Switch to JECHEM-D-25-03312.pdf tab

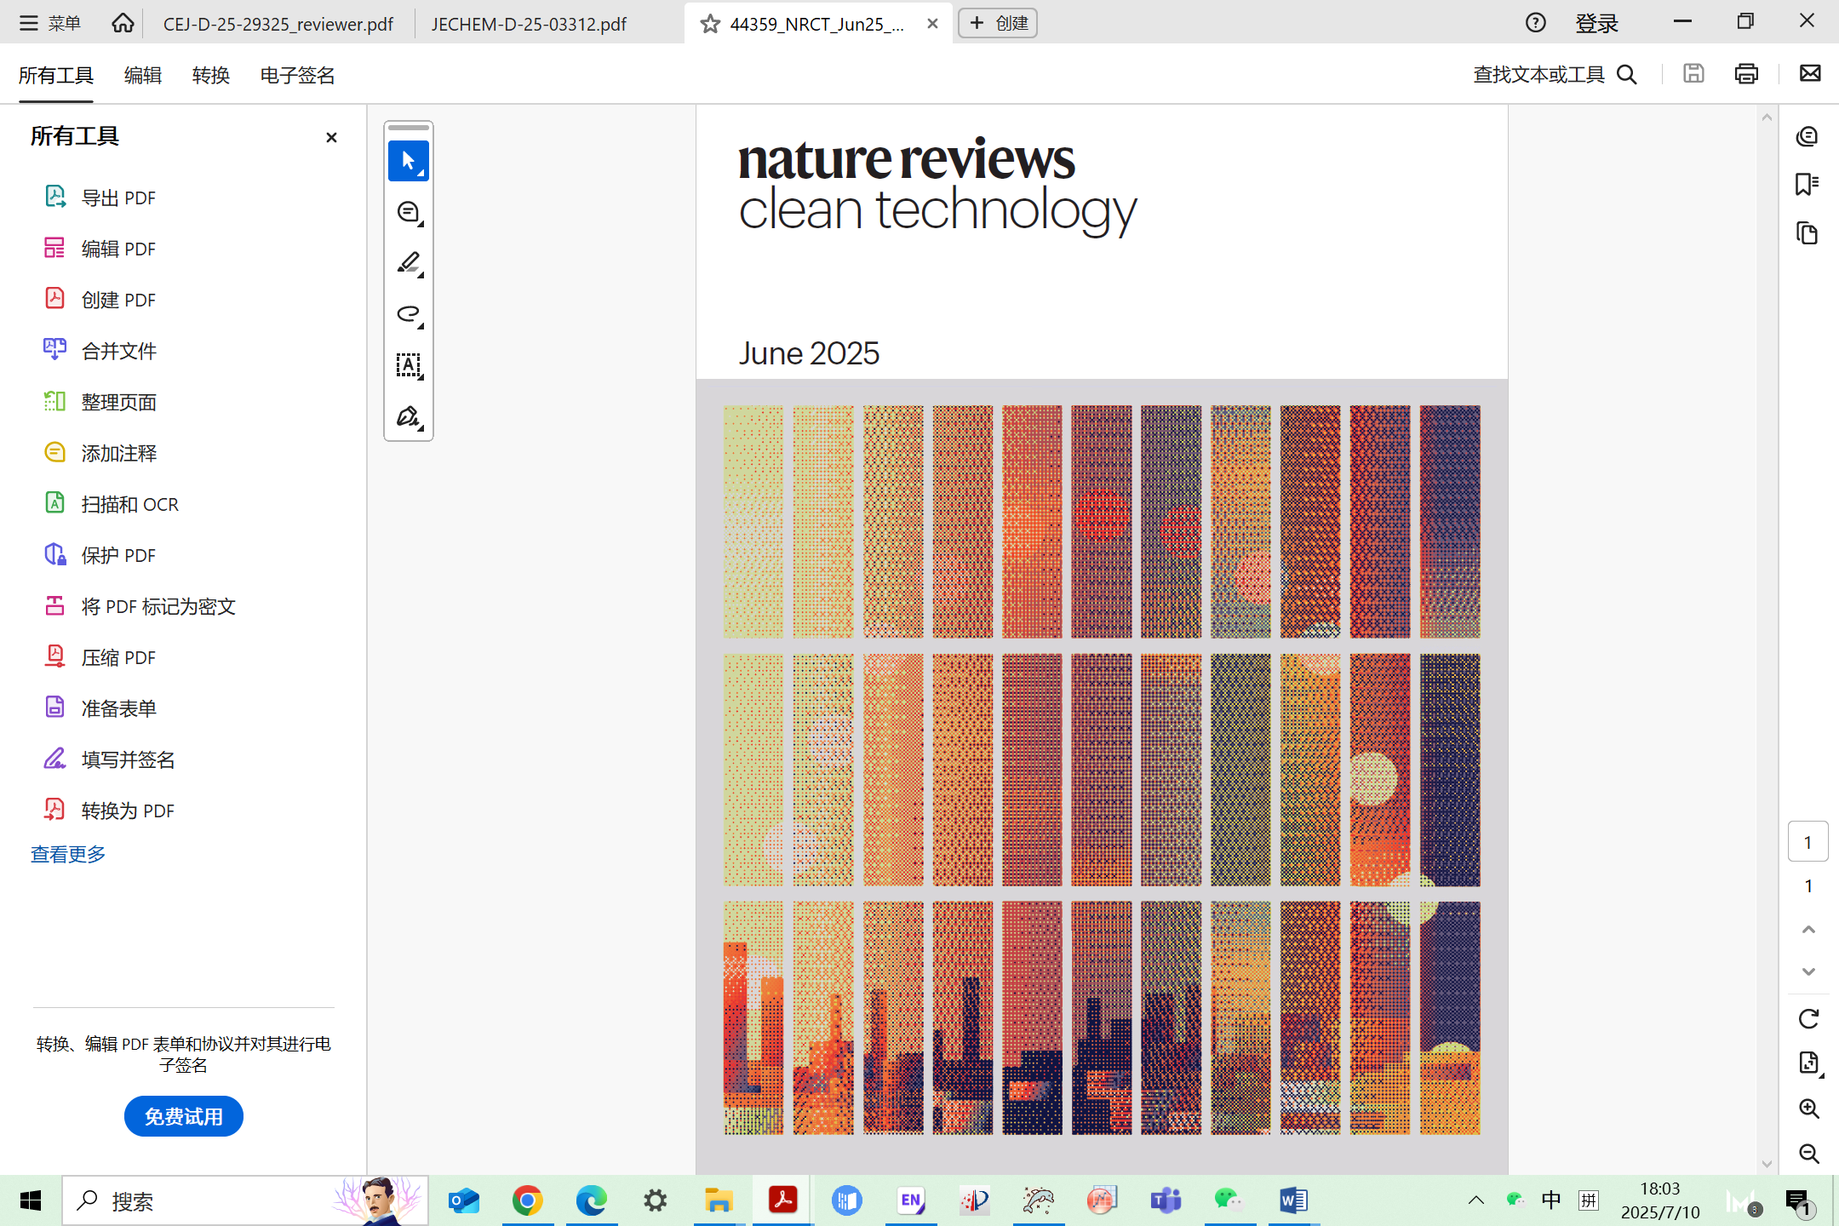click(529, 24)
